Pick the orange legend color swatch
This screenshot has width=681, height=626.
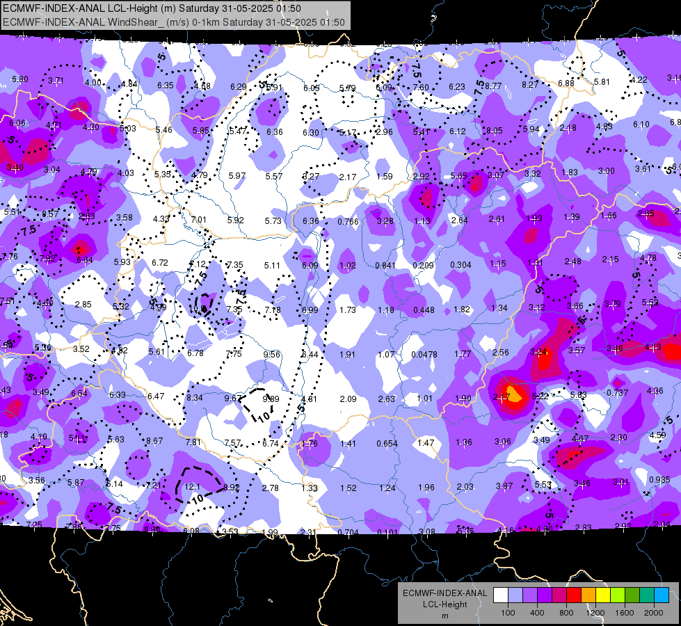(x=588, y=595)
